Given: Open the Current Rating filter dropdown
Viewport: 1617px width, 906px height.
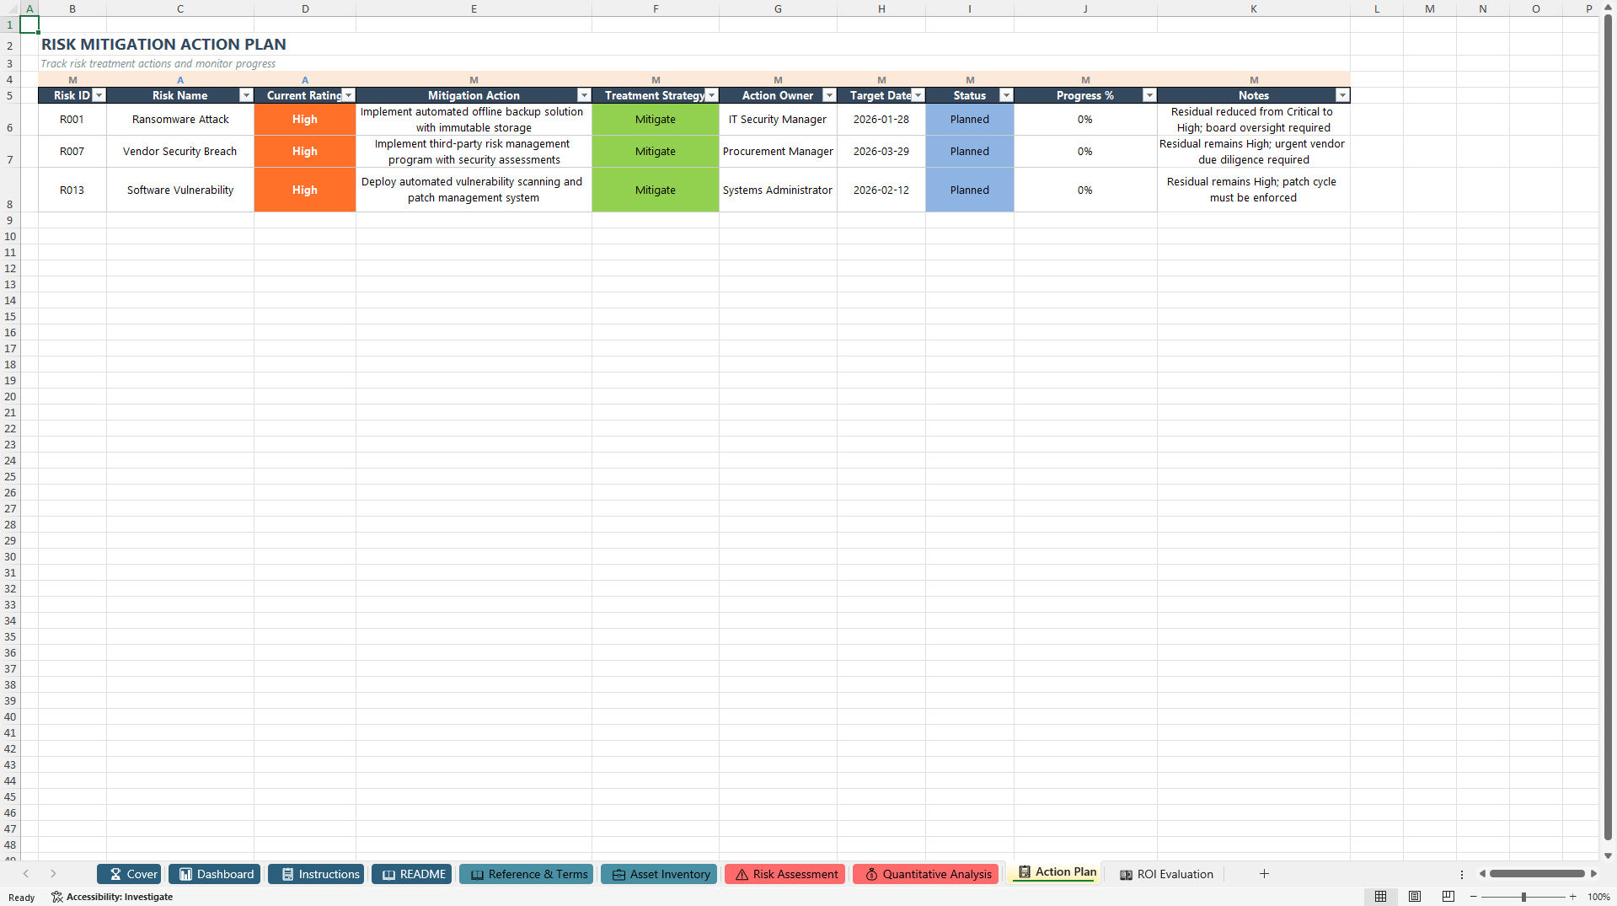Looking at the screenshot, I should coord(348,95).
